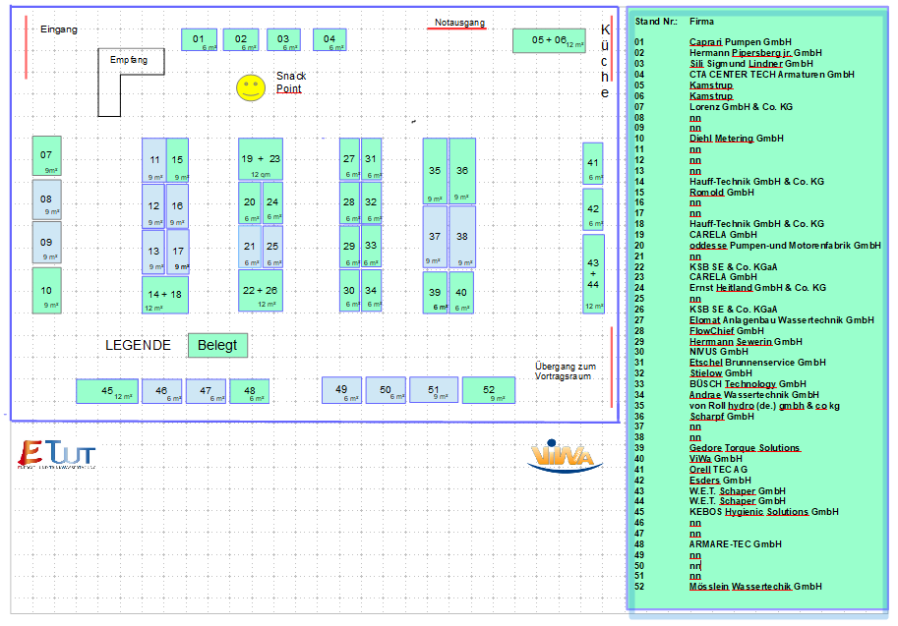Click the LEGENDE label
This screenshot has height=626, width=898.
click(x=138, y=345)
